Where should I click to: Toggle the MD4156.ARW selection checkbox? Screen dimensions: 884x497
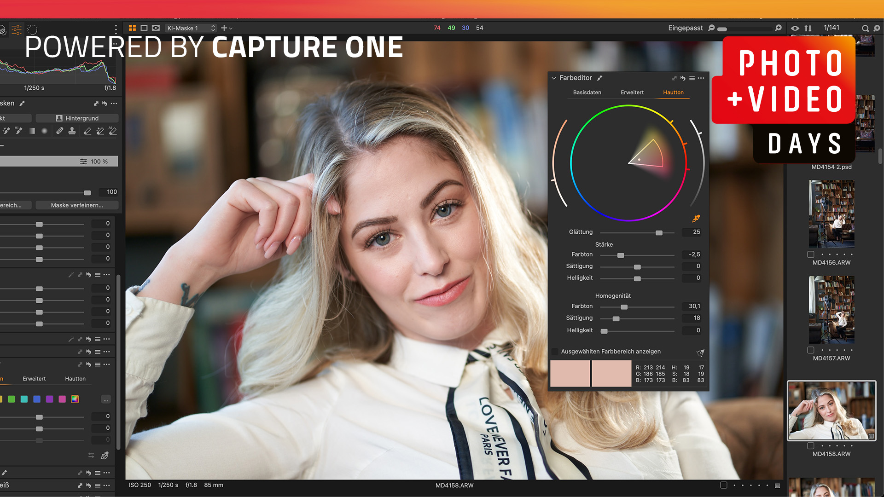tap(811, 254)
